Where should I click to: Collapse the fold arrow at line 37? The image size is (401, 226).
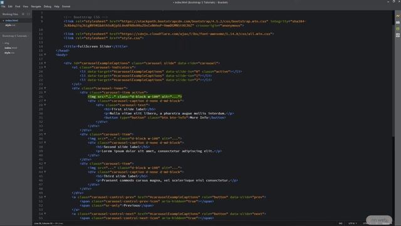[x=45, y=143]
